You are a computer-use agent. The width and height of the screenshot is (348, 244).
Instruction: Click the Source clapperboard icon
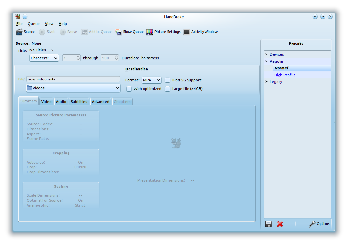coord(19,32)
